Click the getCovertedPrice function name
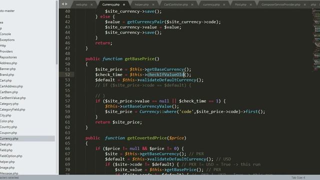 147,138
